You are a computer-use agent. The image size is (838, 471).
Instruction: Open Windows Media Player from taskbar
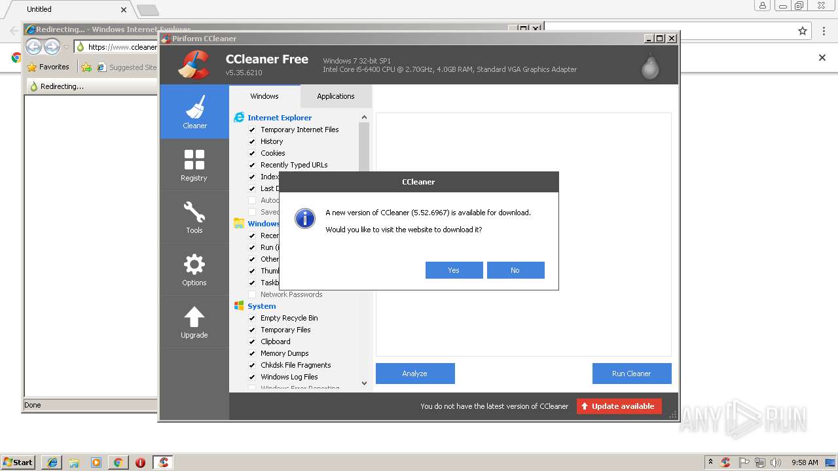pyautogui.click(x=96, y=462)
